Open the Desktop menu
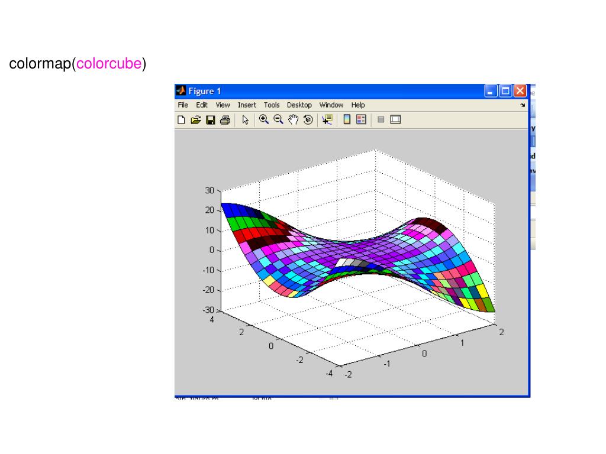This screenshot has height=454, width=606. tap(299, 105)
